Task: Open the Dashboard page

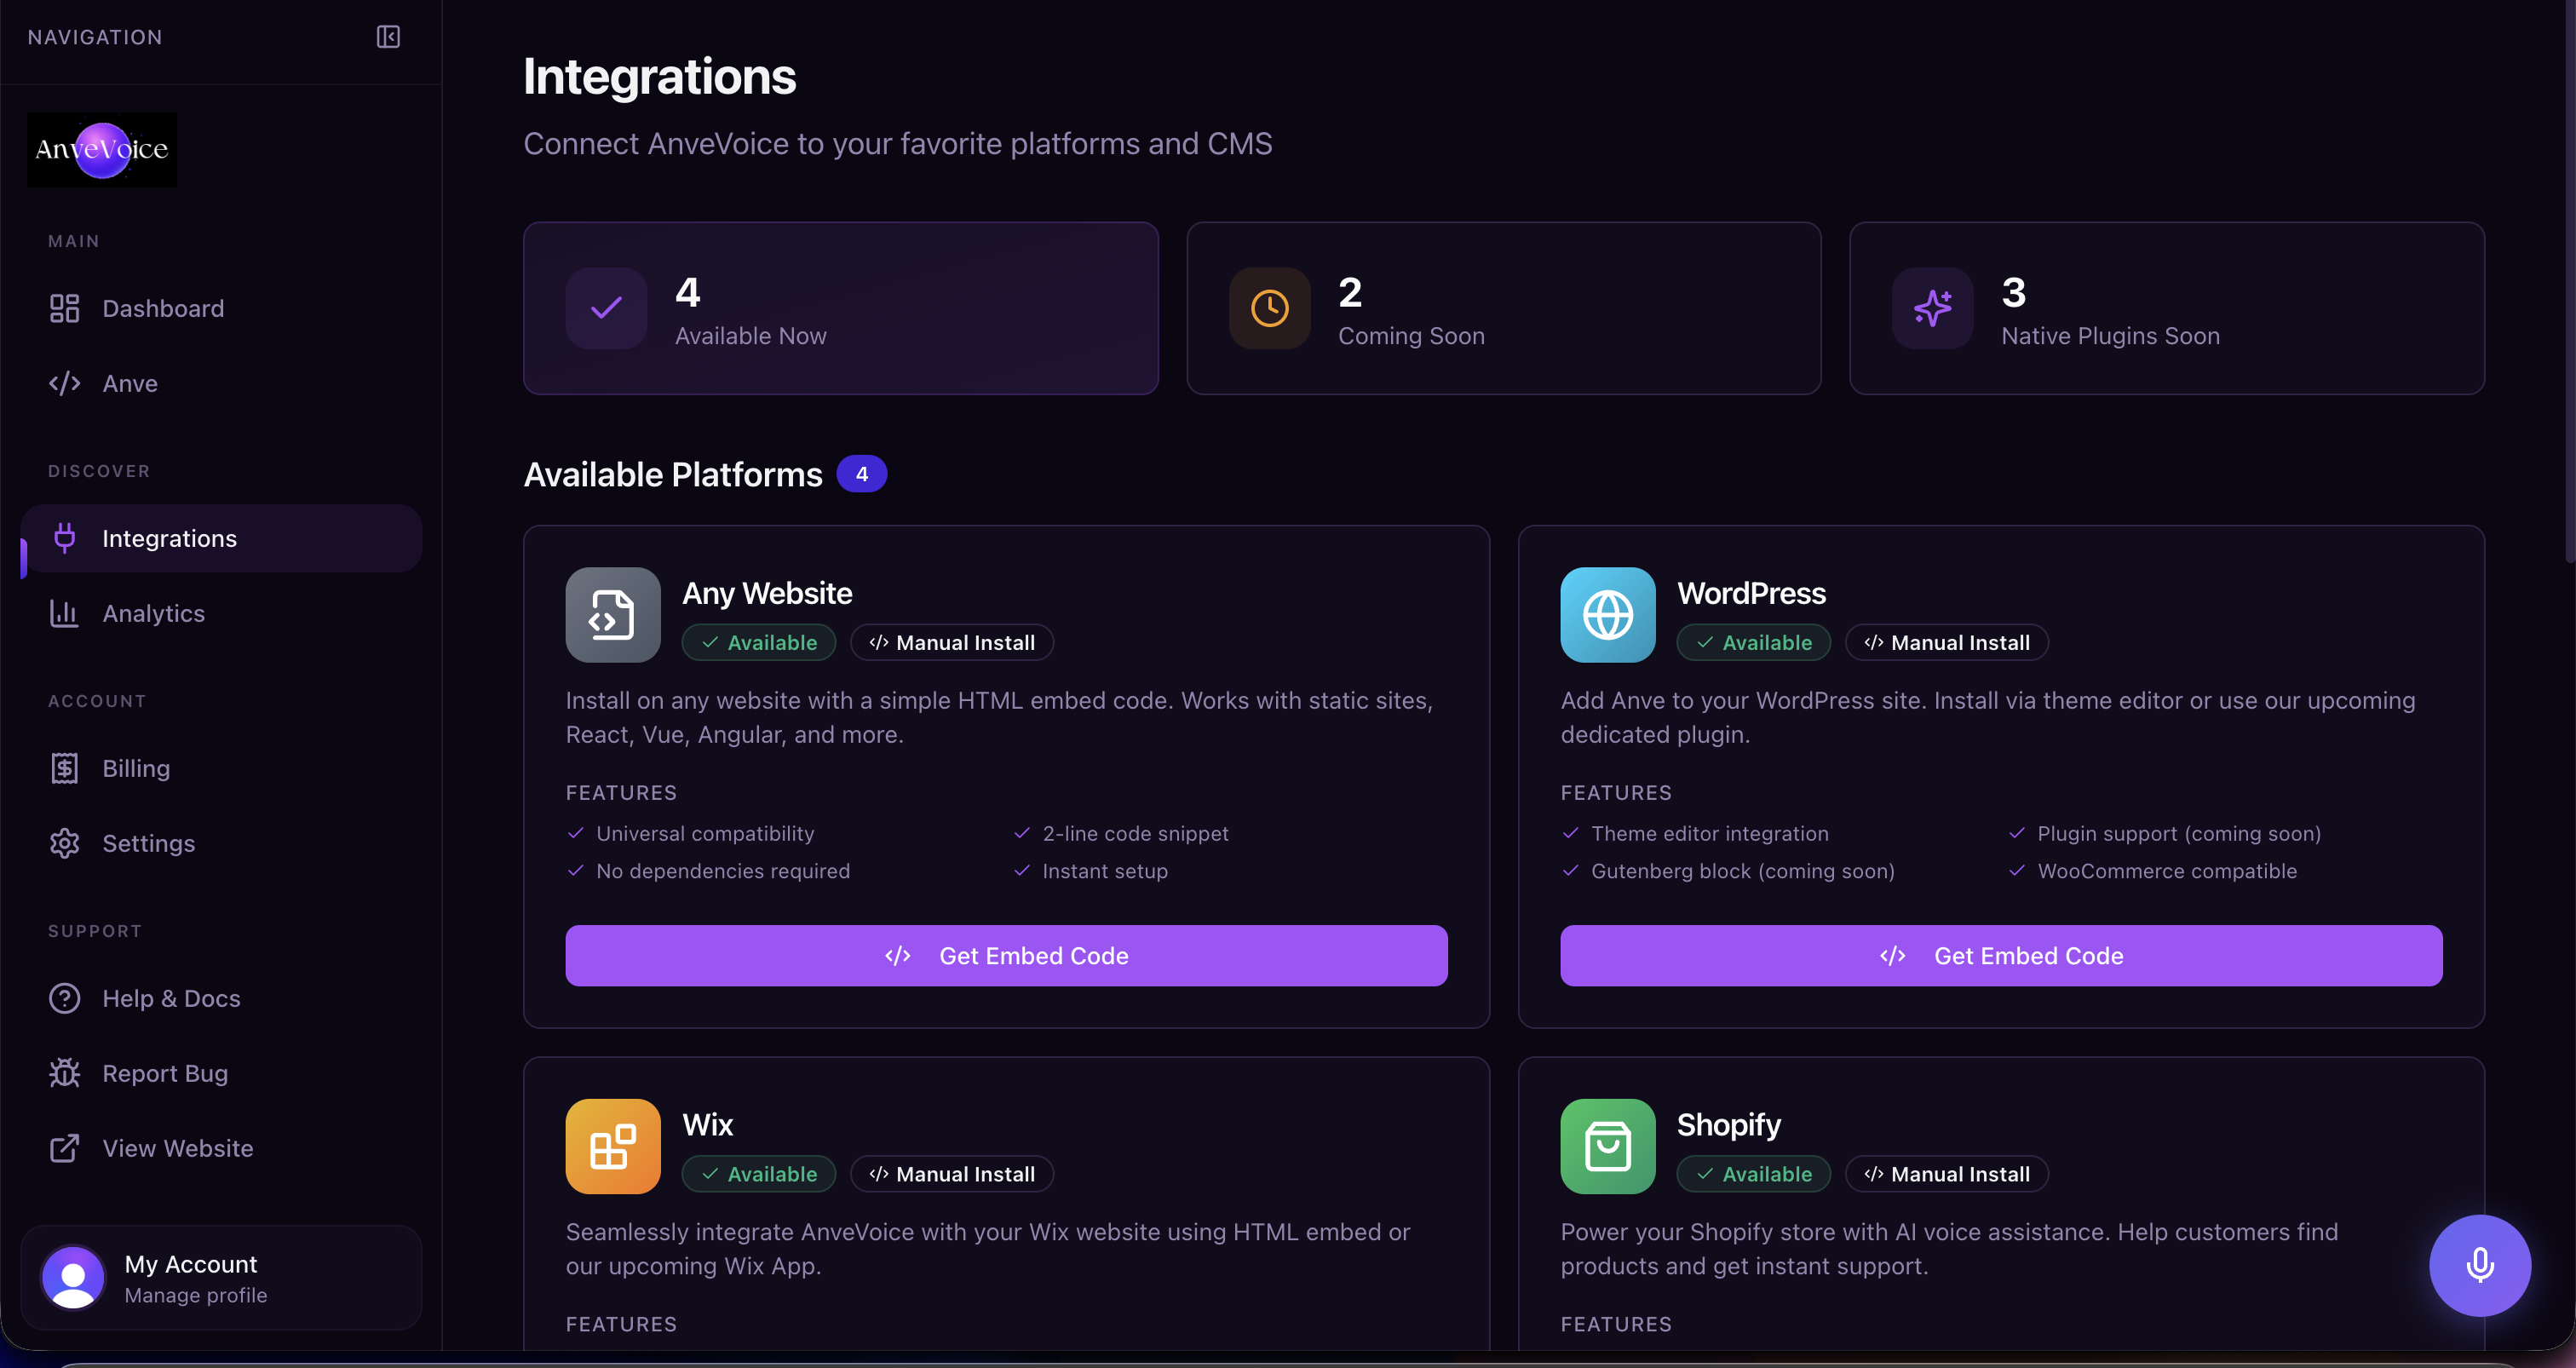Action: (x=163, y=308)
